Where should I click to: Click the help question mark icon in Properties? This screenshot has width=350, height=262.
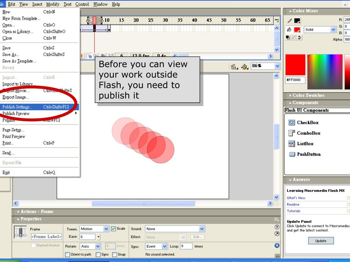click(x=277, y=227)
